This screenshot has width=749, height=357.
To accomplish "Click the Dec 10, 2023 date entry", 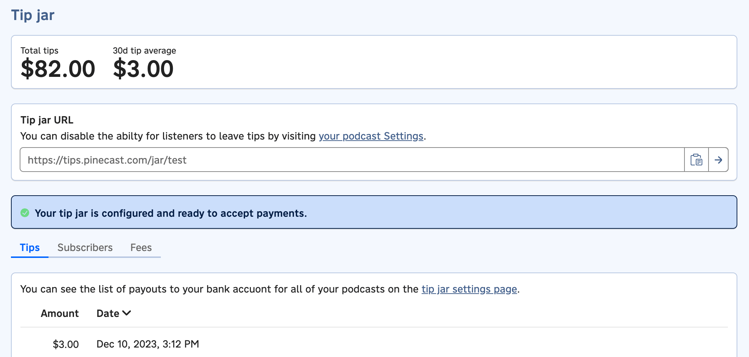I will click(x=148, y=344).
